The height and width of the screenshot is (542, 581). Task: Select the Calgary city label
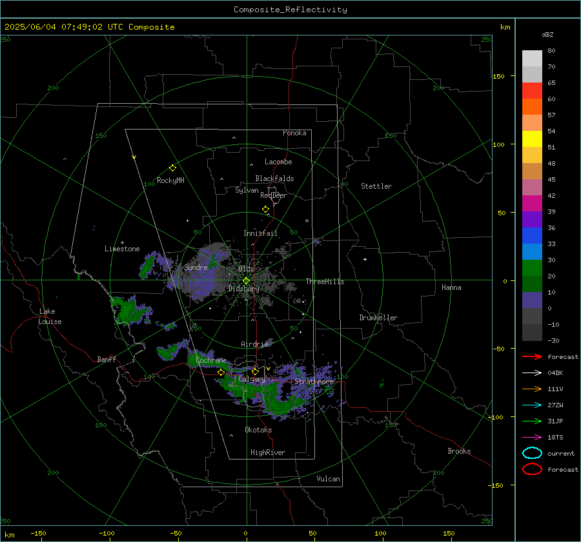pos(252,379)
